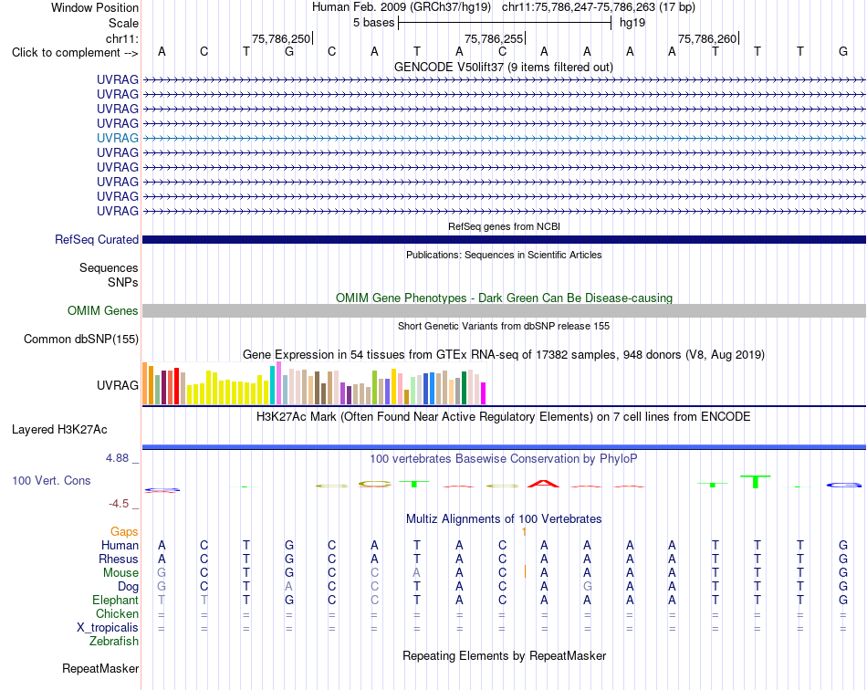Click the 75,786,260 position tick label

[x=707, y=38]
